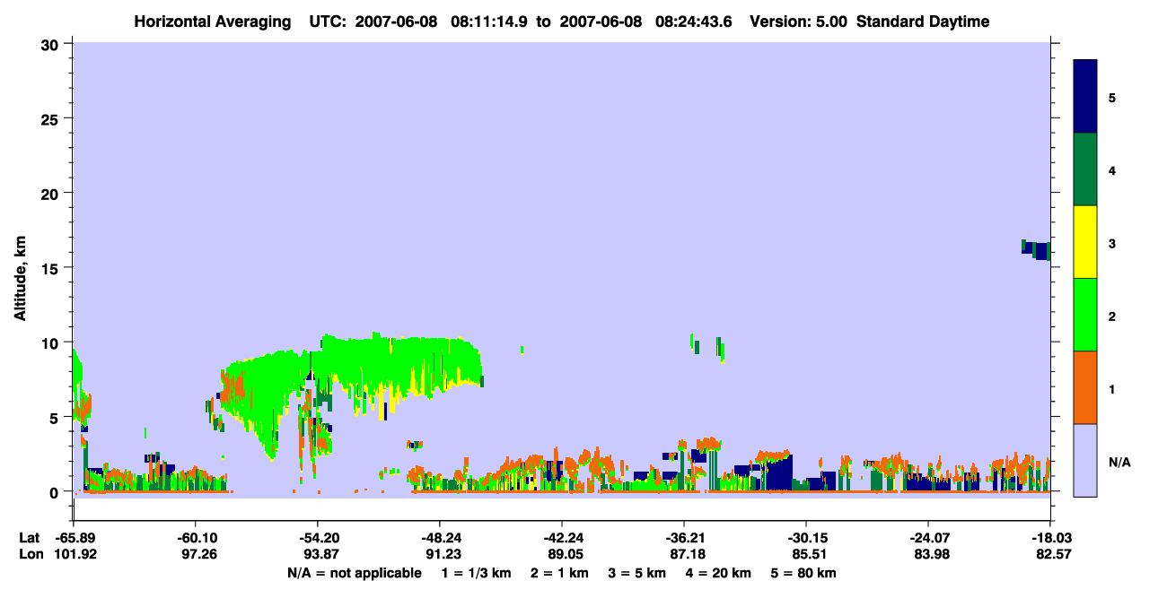Click latitude value -54.20
1167x598 pixels.
click(317, 538)
